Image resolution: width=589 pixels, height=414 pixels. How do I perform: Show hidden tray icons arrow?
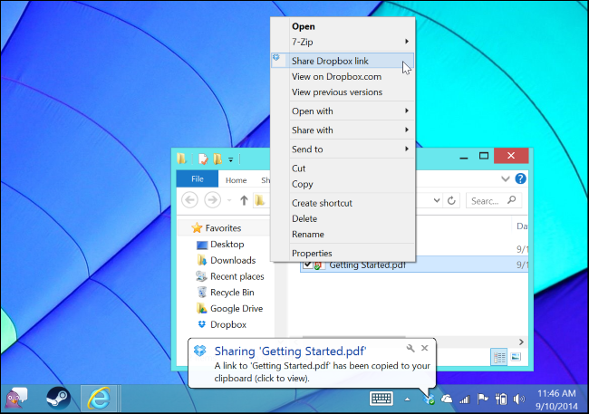[407, 400]
